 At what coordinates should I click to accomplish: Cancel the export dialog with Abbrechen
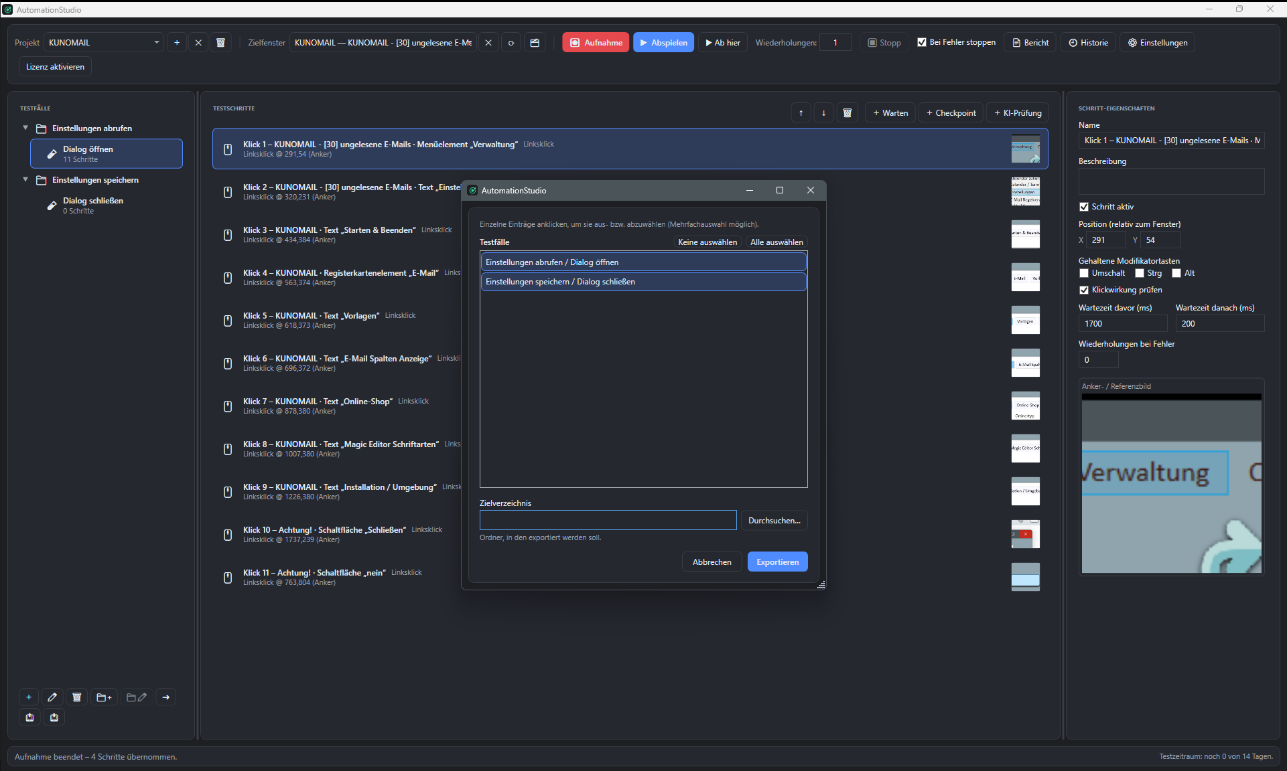pyautogui.click(x=712, y=562)
